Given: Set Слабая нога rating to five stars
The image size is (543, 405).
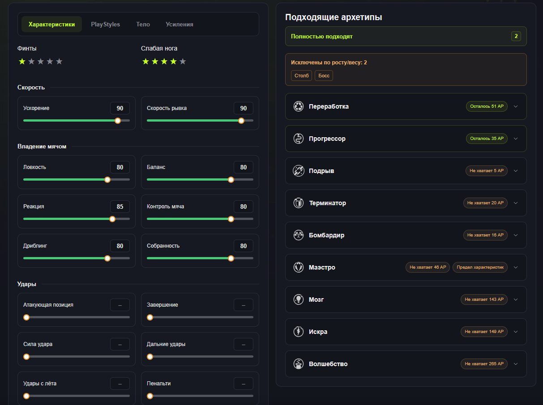Looking at the screenshot, I should pyautogui.click(x=183, y=61).
